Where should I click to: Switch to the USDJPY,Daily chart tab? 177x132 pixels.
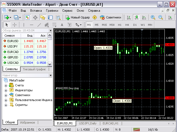pyautogui.click(x=87, y=123)
